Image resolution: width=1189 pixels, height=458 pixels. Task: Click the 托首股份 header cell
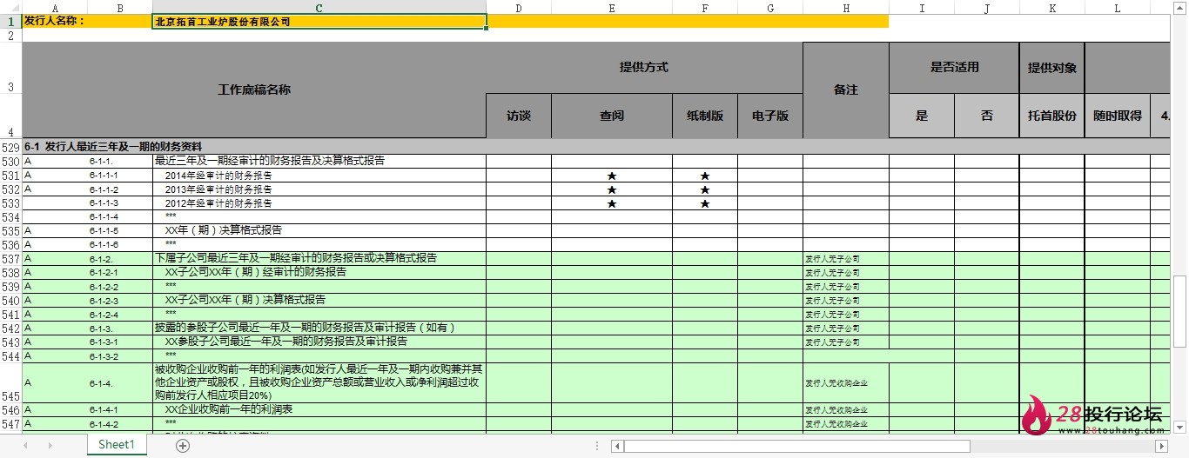(1052, 116)
